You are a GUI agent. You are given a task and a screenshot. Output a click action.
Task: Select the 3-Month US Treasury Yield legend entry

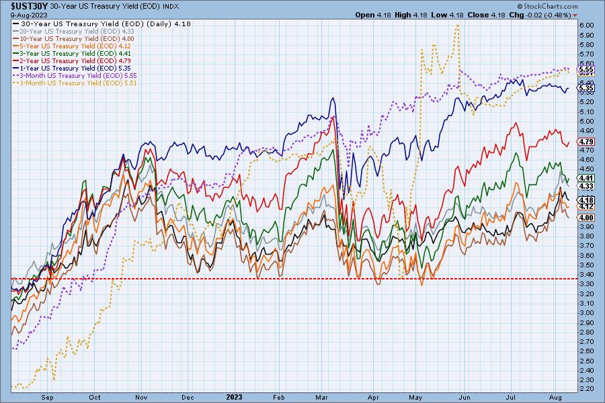click(x=75, y=76)
